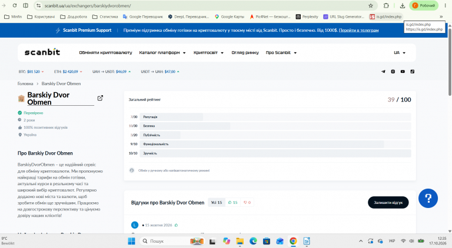The height and width of the screenshot is (248, 452).
Task: Click the Головна breadcrumb link
Action: [x=25, y=83]
